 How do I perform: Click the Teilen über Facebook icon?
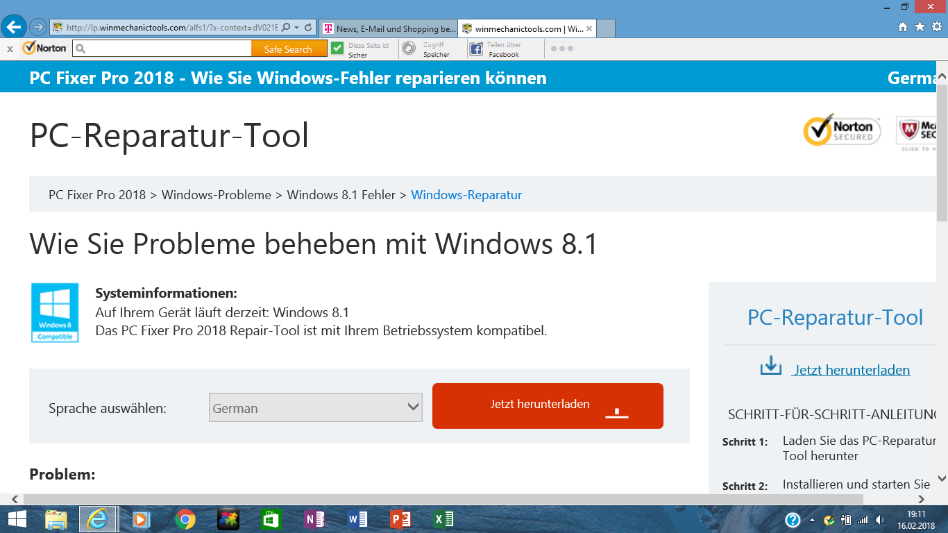point(476,49)
